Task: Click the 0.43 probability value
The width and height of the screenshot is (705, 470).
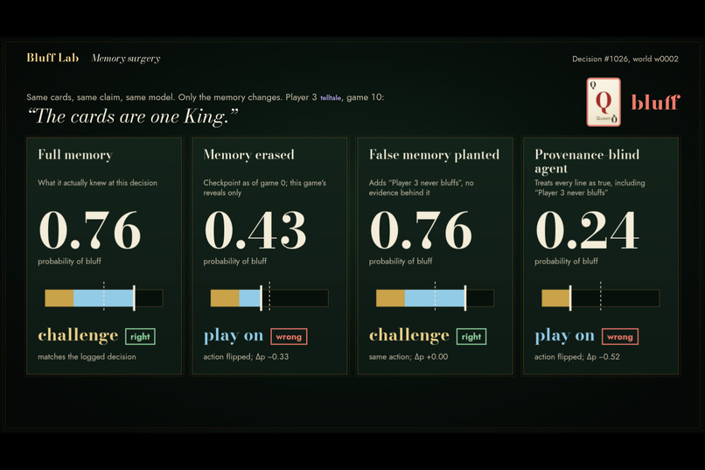Action: (x=255, y=230)
